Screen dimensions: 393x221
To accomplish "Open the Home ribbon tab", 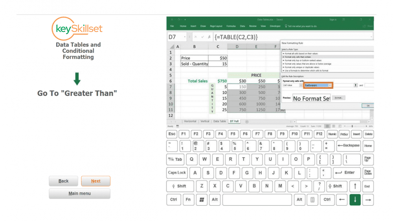I will click(183, 26).
